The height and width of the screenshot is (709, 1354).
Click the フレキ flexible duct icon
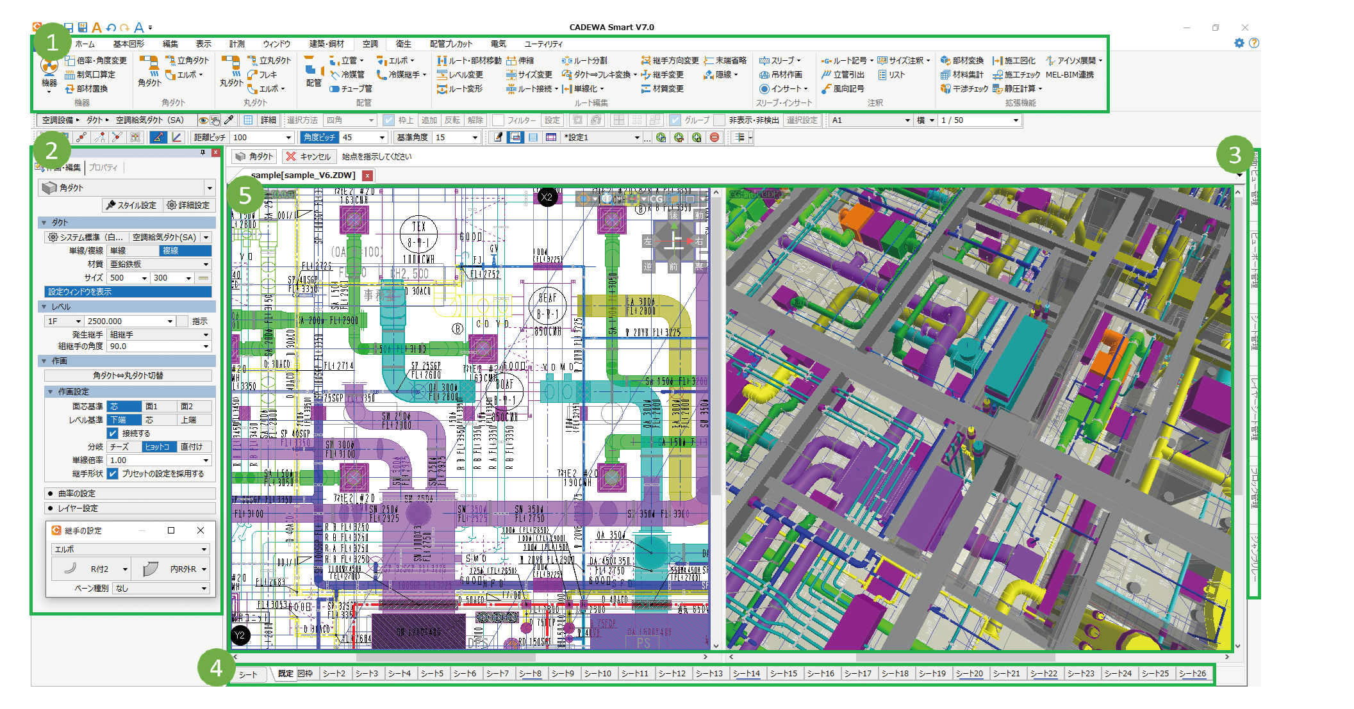pyautogui.click(x=252, y=75)
